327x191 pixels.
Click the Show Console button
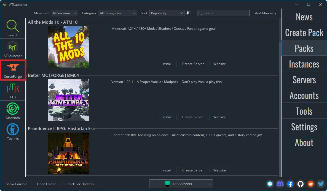point(17,184)
